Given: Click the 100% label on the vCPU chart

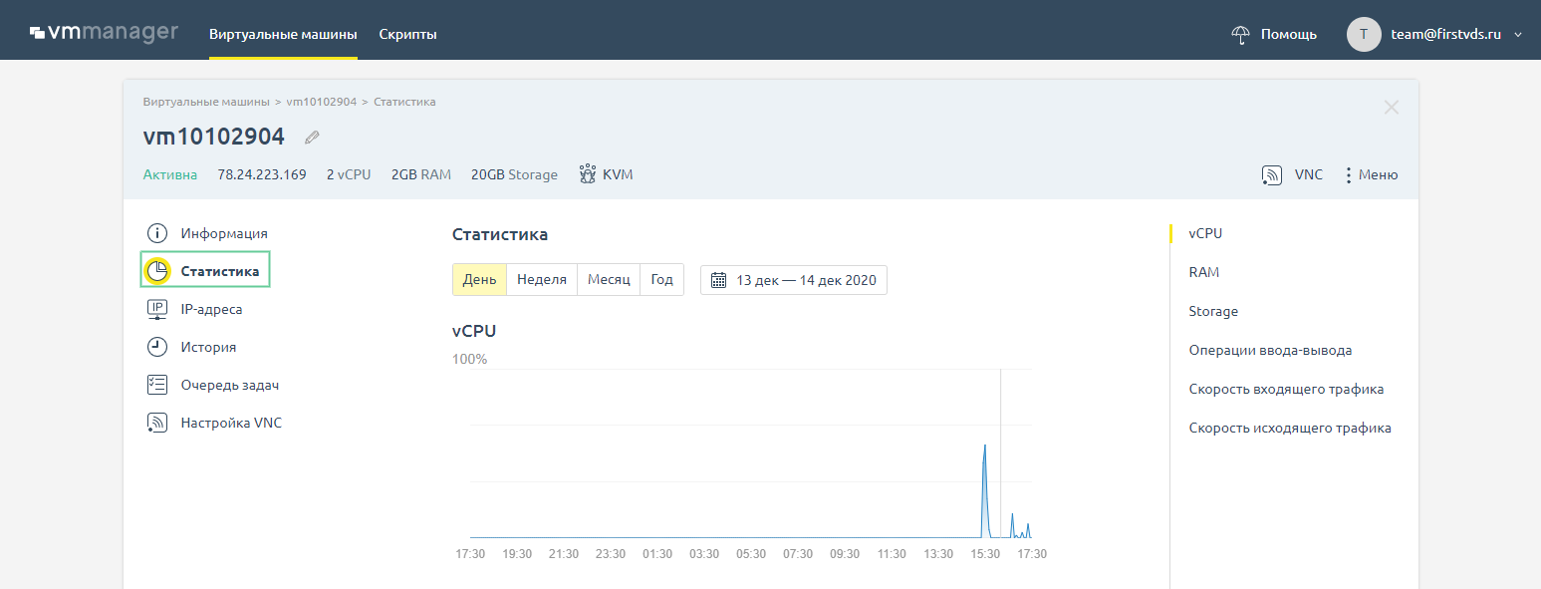Looking at the screenshot, I should 469,359.
